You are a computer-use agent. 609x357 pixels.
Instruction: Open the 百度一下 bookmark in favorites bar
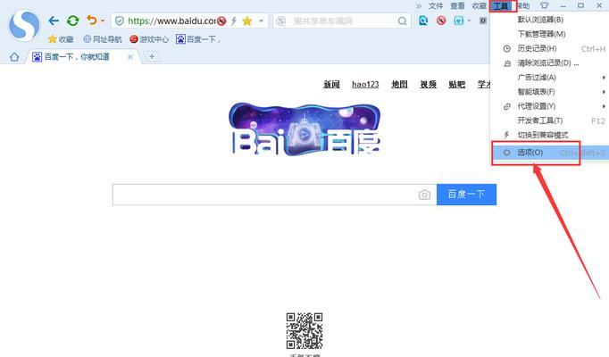point(198,39)
